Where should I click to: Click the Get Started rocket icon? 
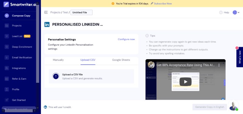pyautogui.click(x=7, y=100)
